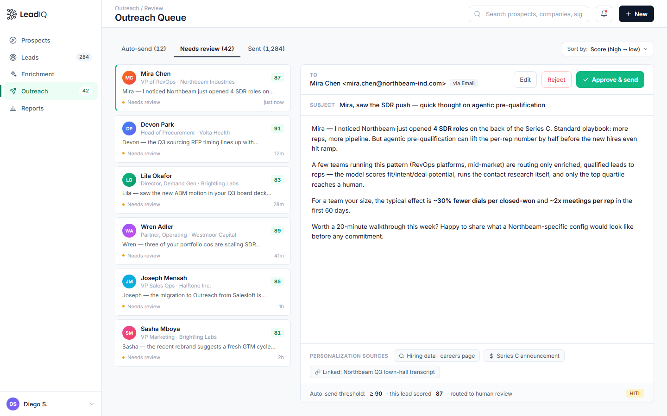
Task: Open Enrichment sparkle icon in sidebar
Action: 13,74
